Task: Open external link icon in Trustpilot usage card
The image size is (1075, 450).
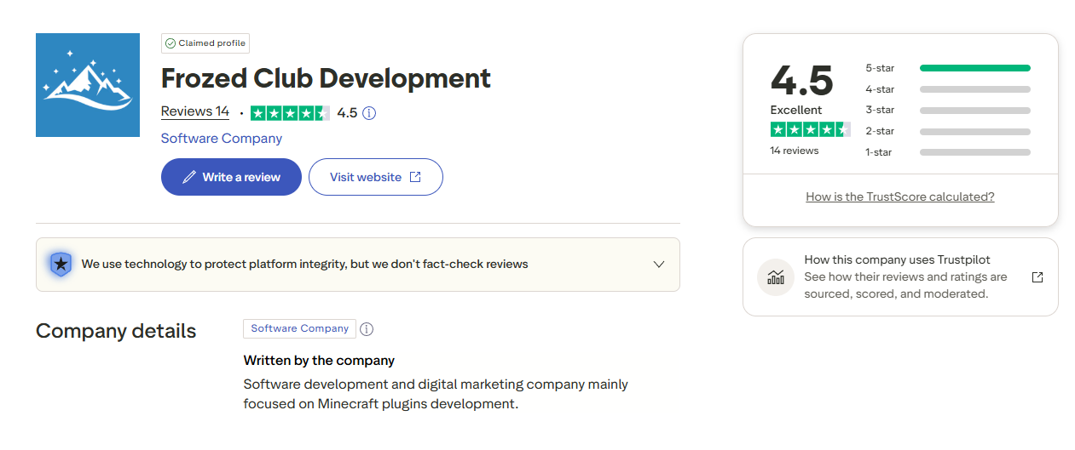Action: 1037,277
